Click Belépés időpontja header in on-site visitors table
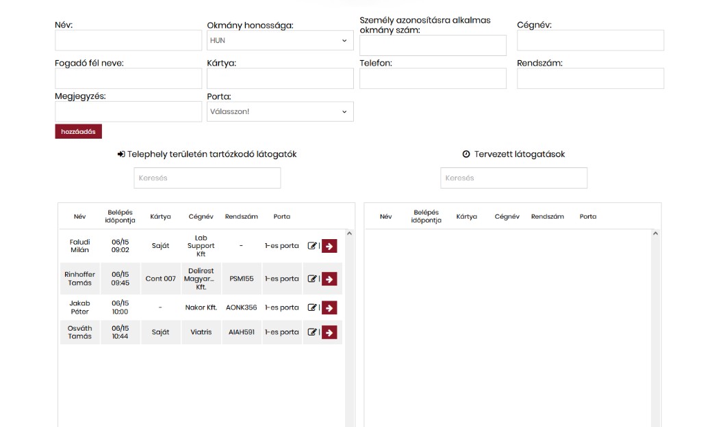Screen dimensions: 701x427 click(x=120, y=217)
